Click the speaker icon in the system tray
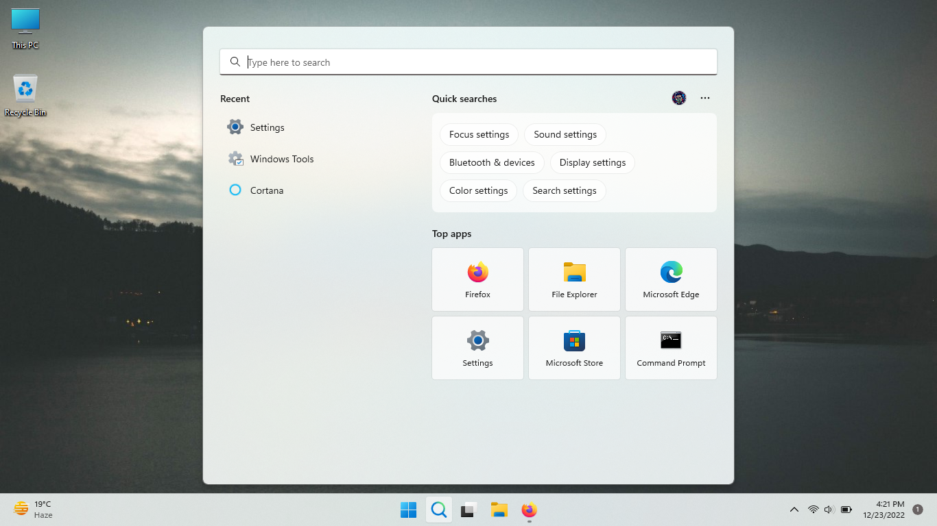The width and height of the screenshot is (937, 526). coord(828,510)
